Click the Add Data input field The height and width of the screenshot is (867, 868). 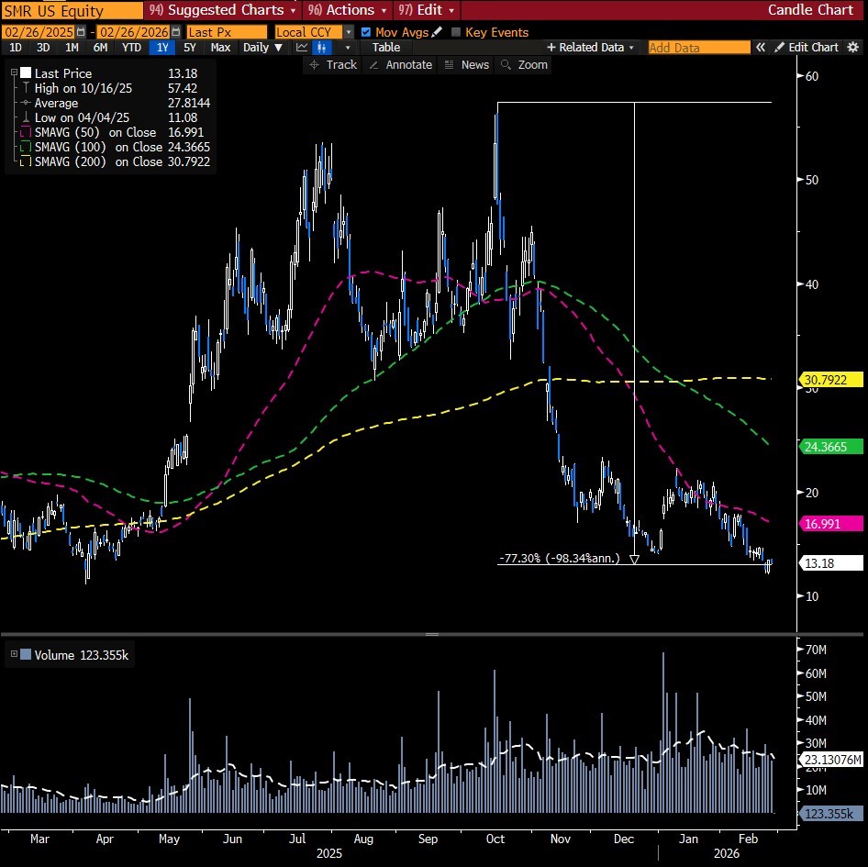point(698,47)
